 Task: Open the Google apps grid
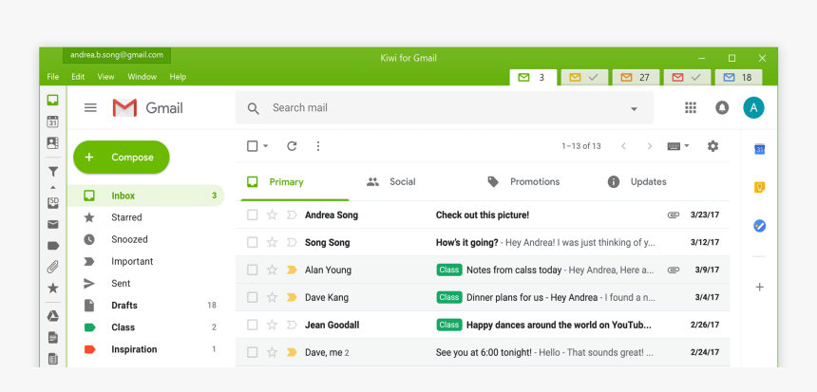pyautogui.click(x=691, y=108)
